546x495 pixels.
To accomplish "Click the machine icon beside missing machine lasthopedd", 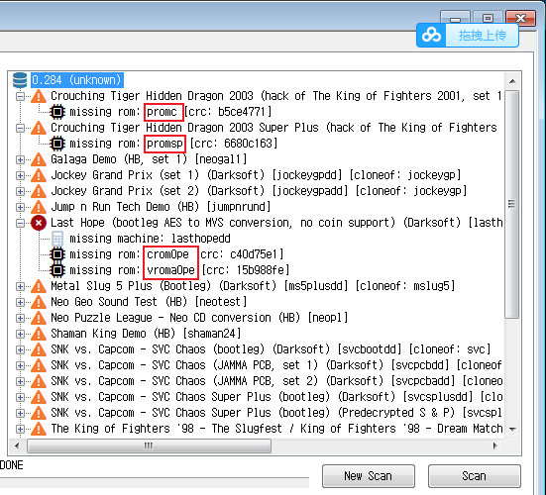I will pos(57,239).
